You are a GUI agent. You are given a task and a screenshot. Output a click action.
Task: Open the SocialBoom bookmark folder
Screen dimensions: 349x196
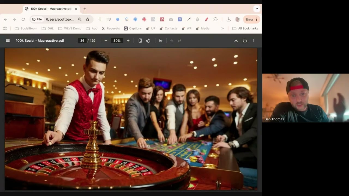pos(26,28)
